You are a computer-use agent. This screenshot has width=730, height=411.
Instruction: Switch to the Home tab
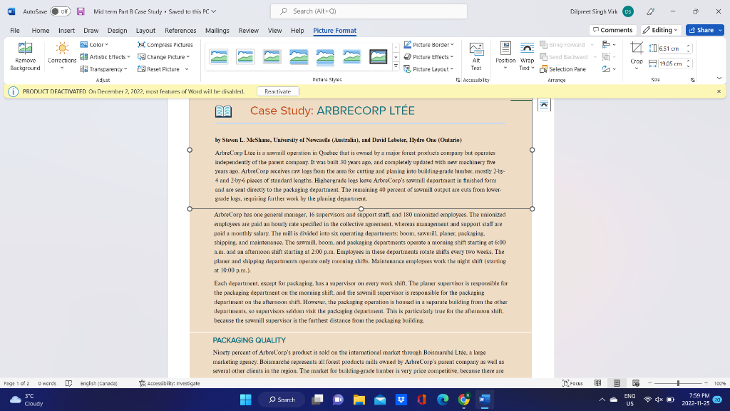point(41,30)
